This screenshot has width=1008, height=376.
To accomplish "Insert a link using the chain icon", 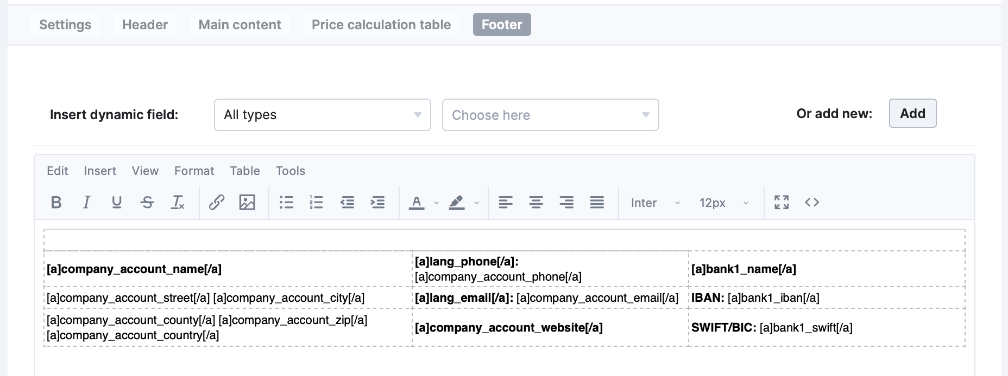I will (217, 203).
